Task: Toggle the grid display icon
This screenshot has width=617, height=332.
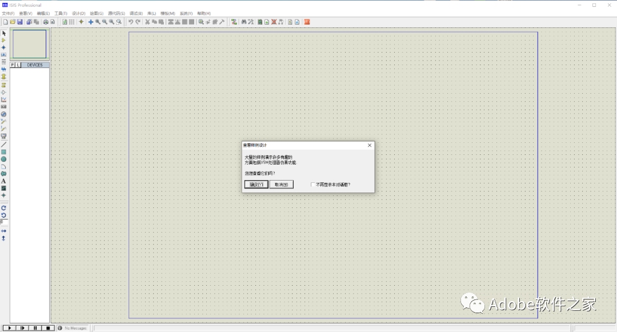Action: (72, 22)
